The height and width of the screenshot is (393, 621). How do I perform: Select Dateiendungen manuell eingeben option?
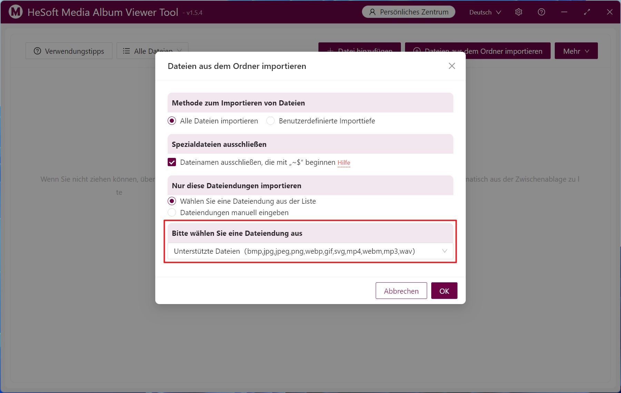tap(172, 213)
